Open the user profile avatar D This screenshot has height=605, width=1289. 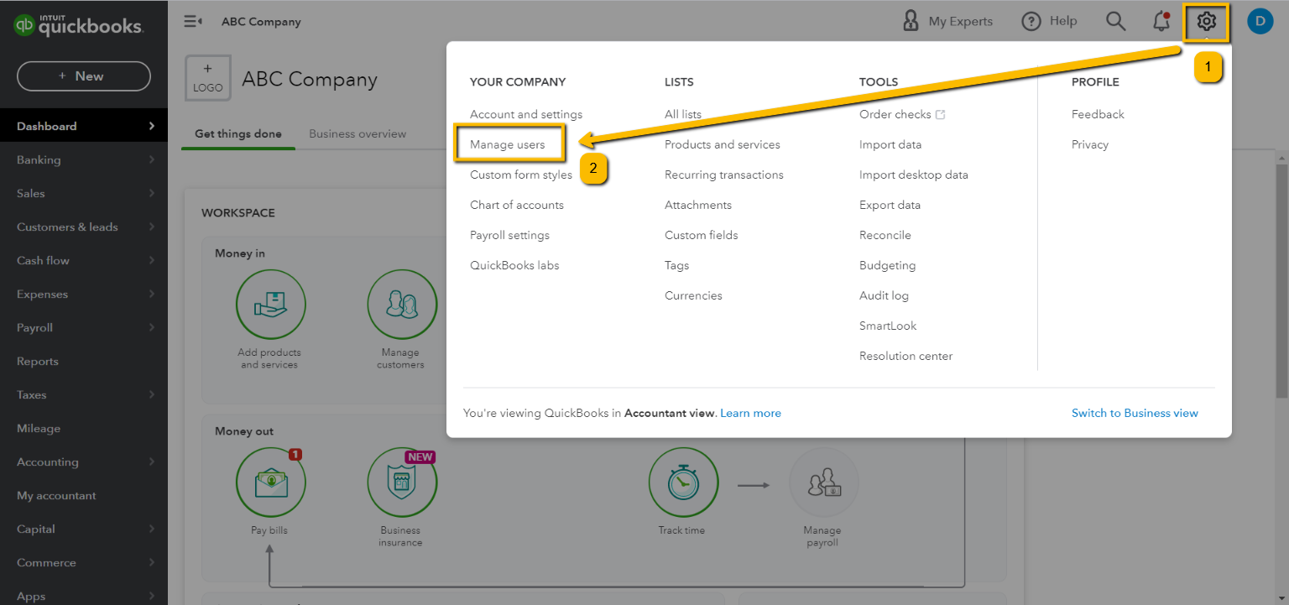tap(1260, 22)
